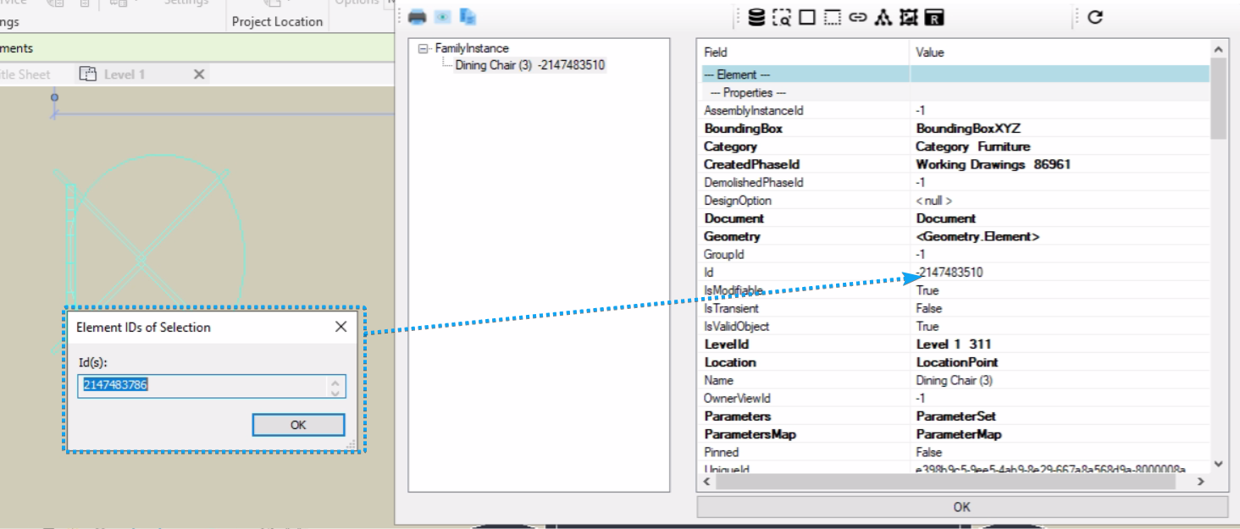
Task: Click the dashed-box magnifier selection icon
Action: point(782,17)
